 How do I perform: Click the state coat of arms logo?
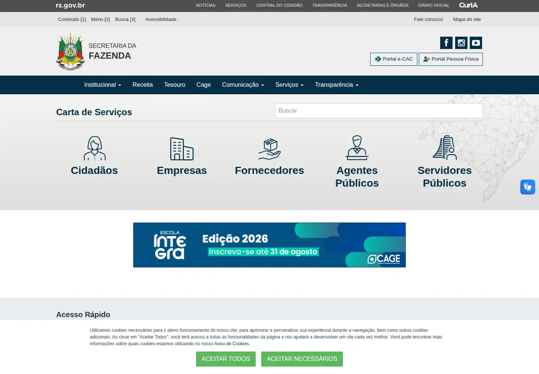coord(70,51)
